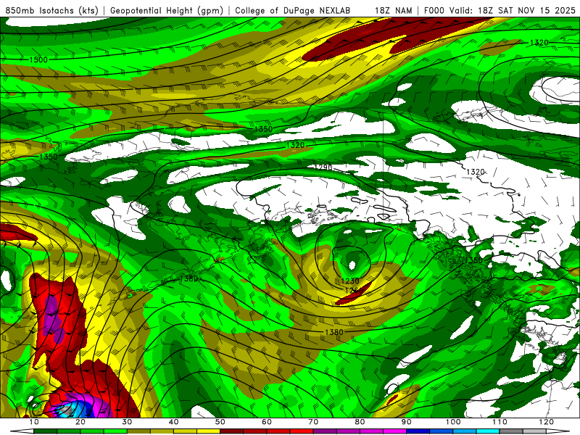Click the '40' label on the color scale
Screen dimensions: 580x435
(173, 422)
